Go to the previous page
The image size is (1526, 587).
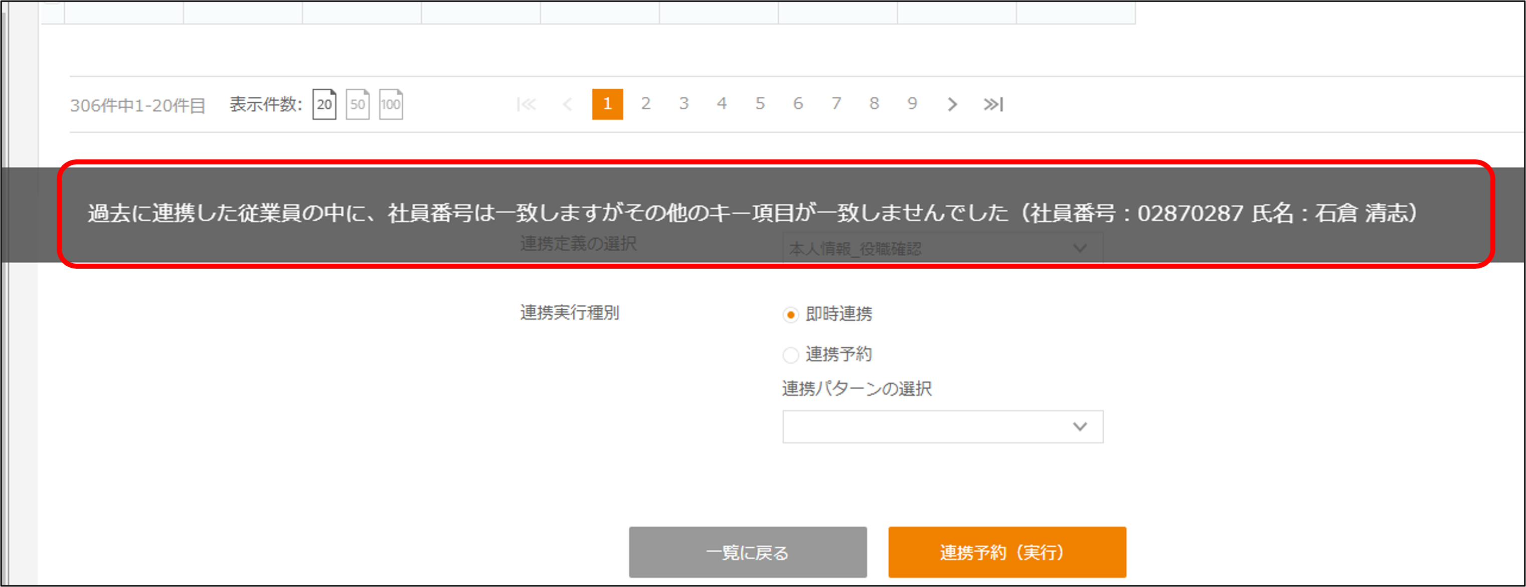[x=567, y=104]
